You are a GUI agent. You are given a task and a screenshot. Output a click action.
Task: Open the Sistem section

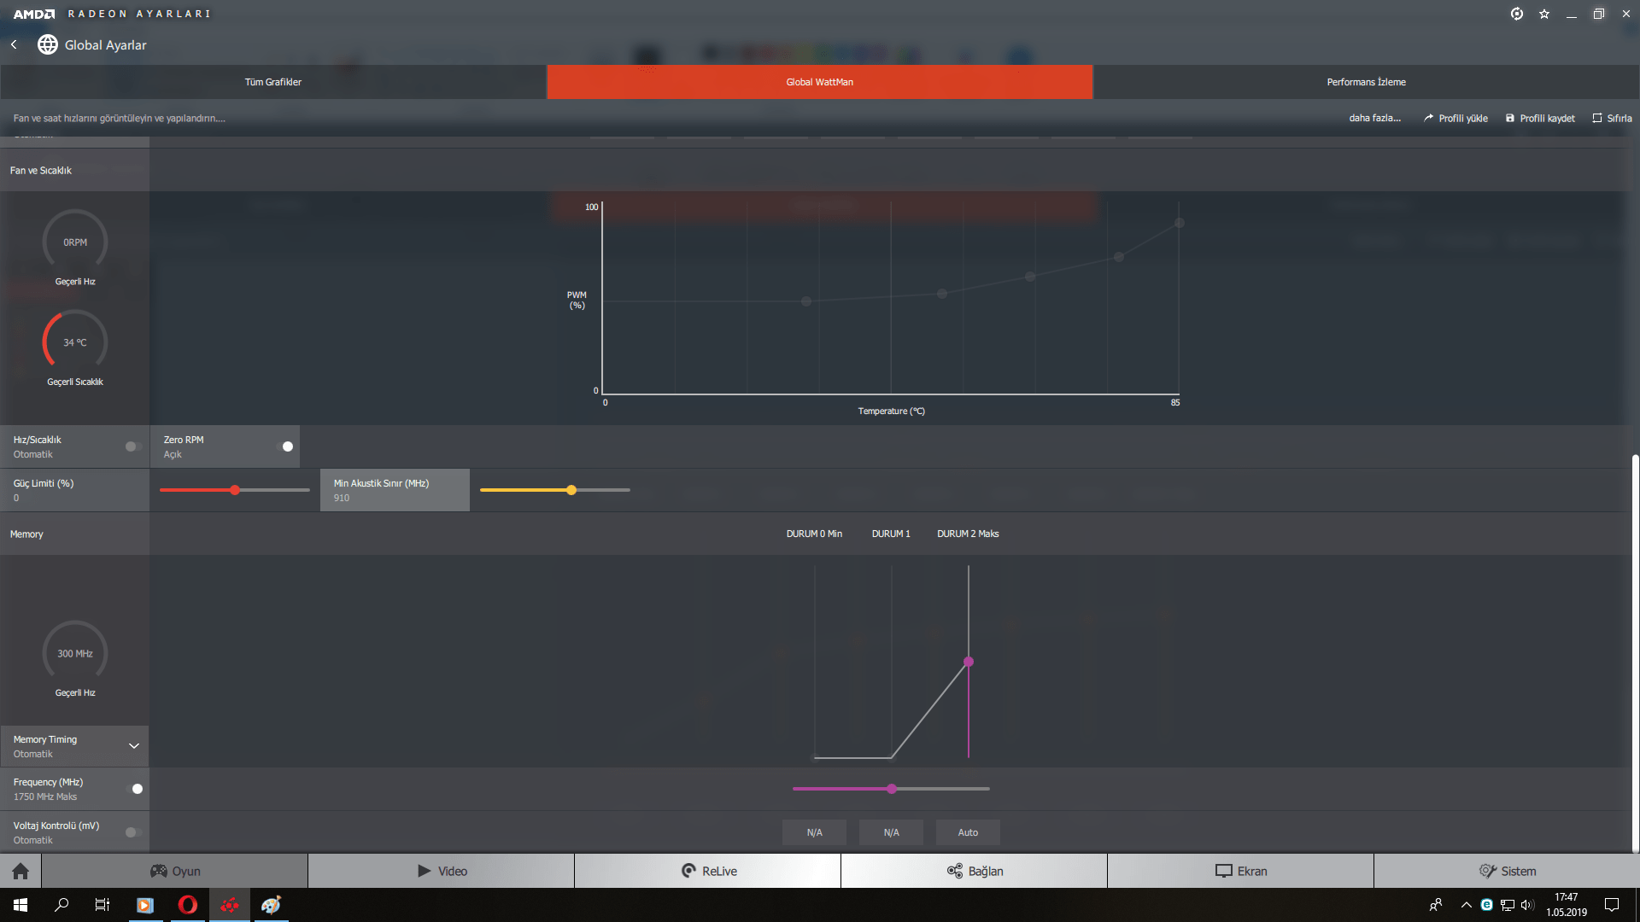coord(1507,871)
